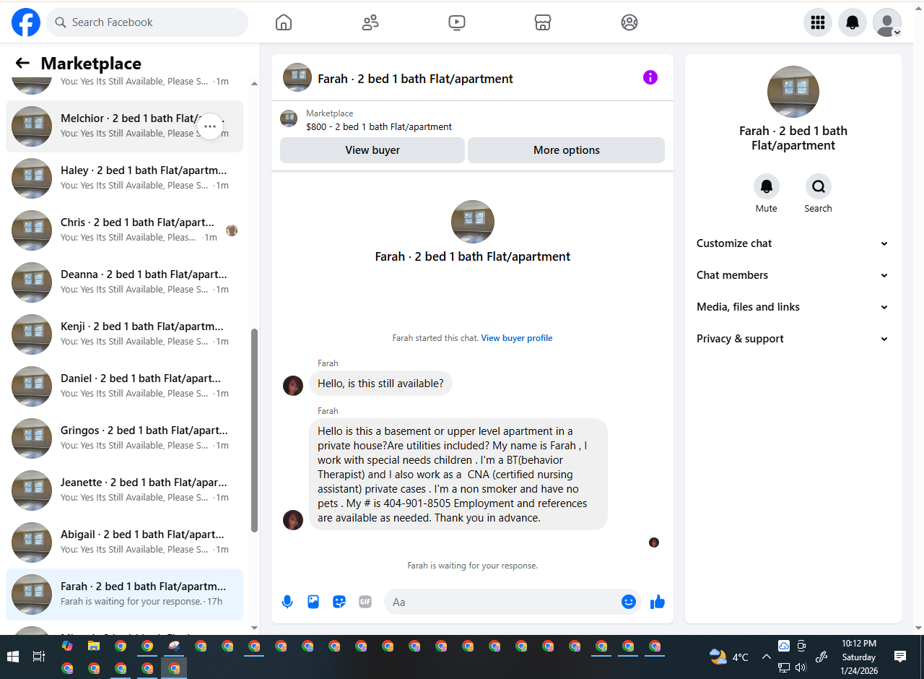The height and width of the screenshot is (679, 924).
Task: Mute this chat with the bell icon
Action: click(767, 186)
